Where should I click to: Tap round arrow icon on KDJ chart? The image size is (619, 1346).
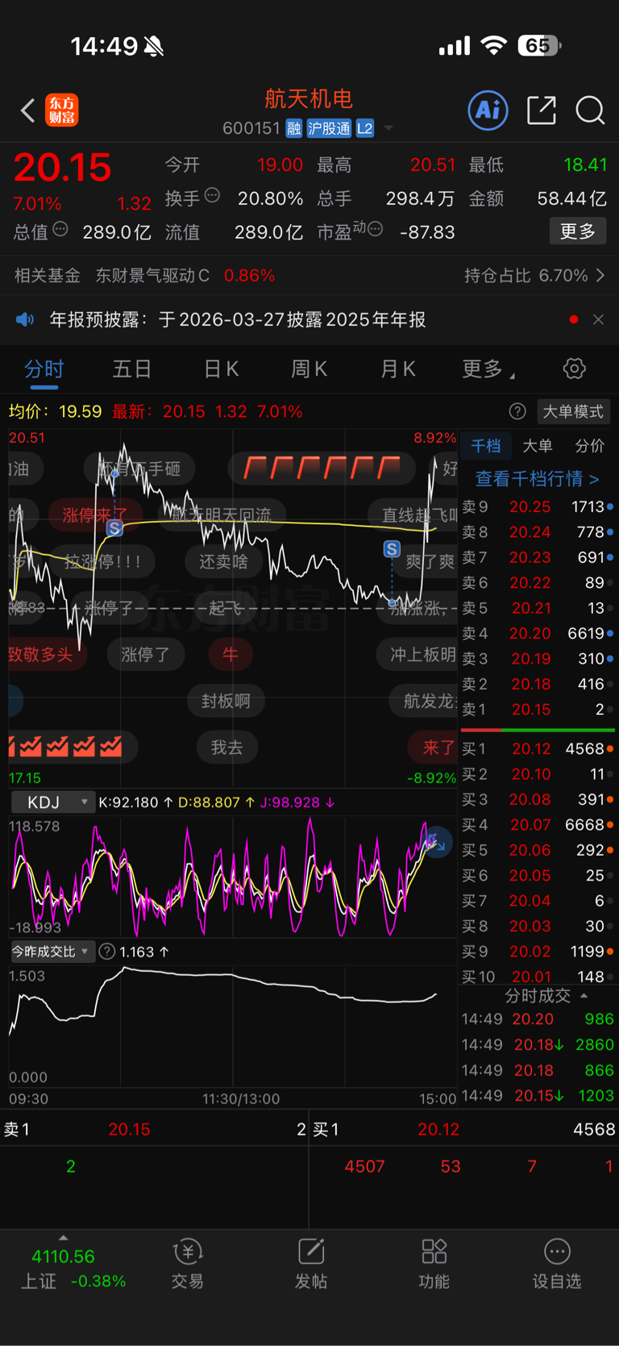click(x=436, y=843)
